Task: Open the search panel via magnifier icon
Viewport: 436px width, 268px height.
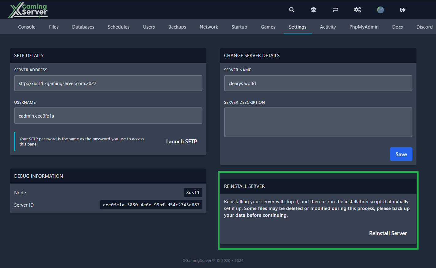Action: pyautogui.click(x=292, y=10)
